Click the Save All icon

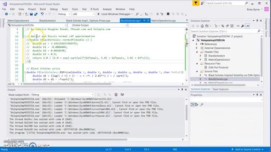point(36,14)
